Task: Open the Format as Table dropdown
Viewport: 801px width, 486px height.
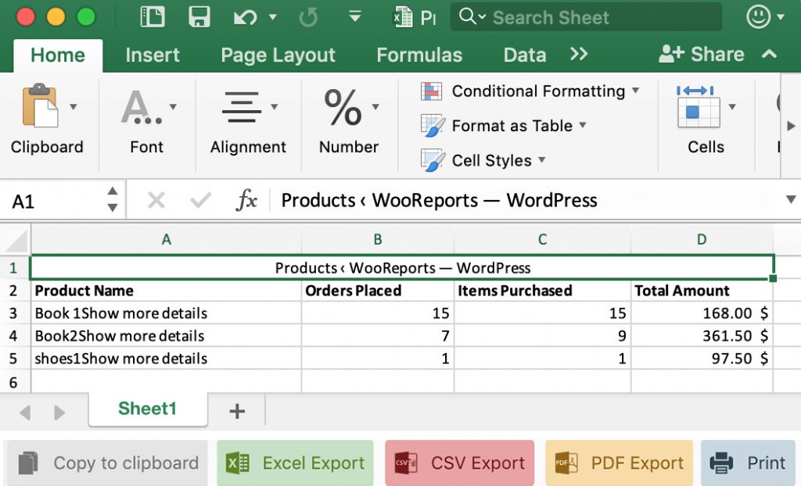Action: [583, 126]
